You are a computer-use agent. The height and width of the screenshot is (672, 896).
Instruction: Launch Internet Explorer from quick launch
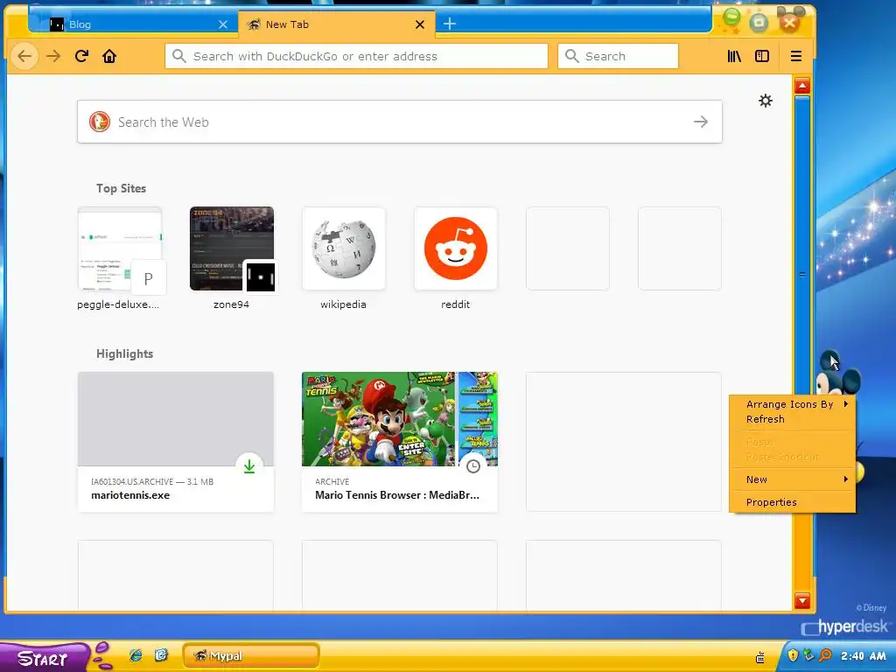(136, 655)
